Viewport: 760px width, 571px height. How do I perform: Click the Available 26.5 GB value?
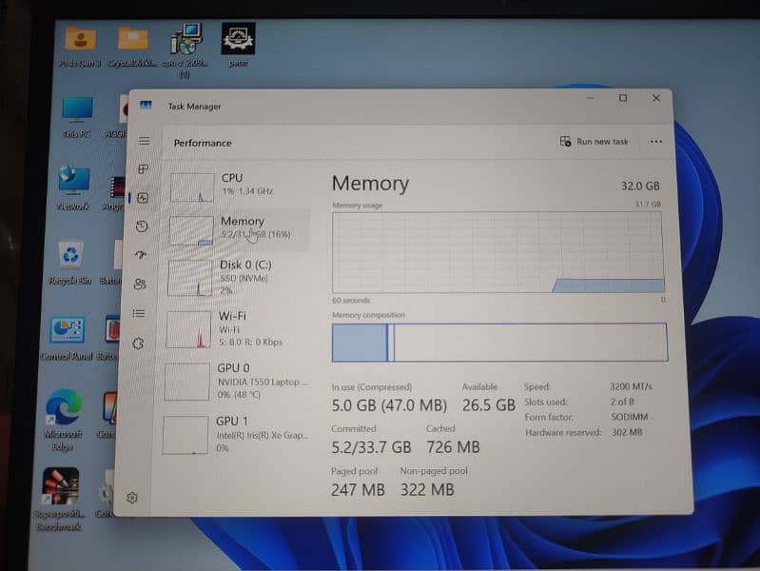(x=488, y=405)
